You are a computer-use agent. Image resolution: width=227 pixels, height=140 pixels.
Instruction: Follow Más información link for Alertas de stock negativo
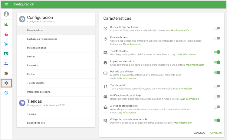(x=127, y=113)
